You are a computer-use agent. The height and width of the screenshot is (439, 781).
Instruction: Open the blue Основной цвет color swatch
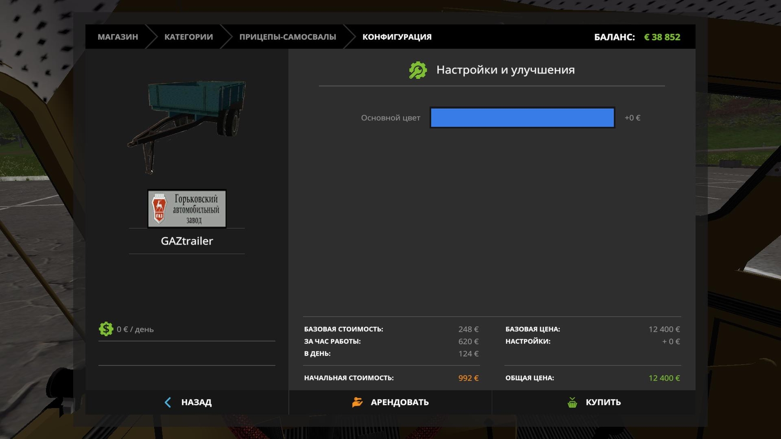point(522,118)
